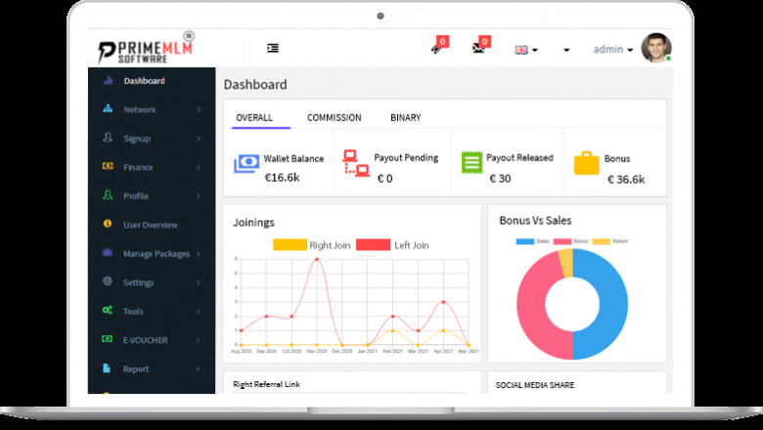This screenshot has width=763, height=430.
Task: Open the notifications tag icon with badge
Action: [x=436, y=48]
